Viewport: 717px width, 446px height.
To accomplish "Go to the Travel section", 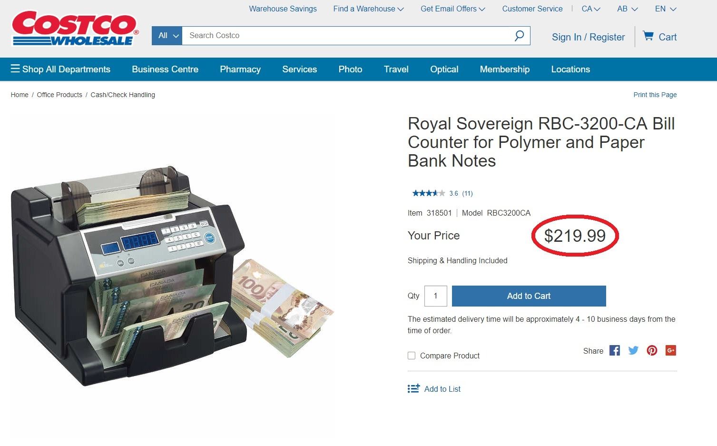I will [x=396, y=69].
